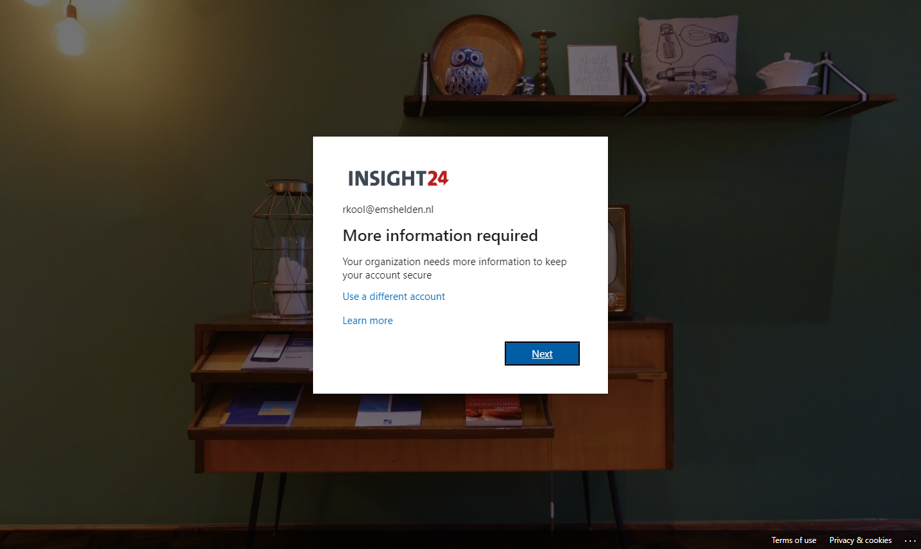This screenshot has width=921, height=549.
Task: Click the vintage television behind the dialog
Action: 619,260
